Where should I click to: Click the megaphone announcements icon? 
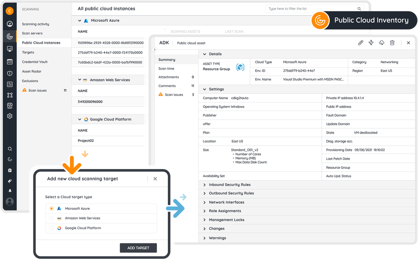(x=10, y=181)
